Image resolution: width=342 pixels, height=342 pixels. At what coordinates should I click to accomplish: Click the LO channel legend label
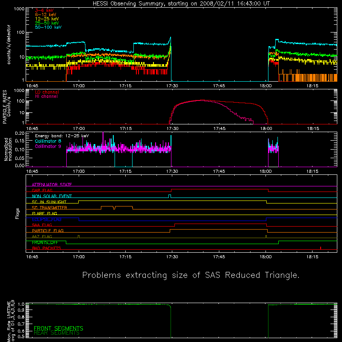point(47,92)
